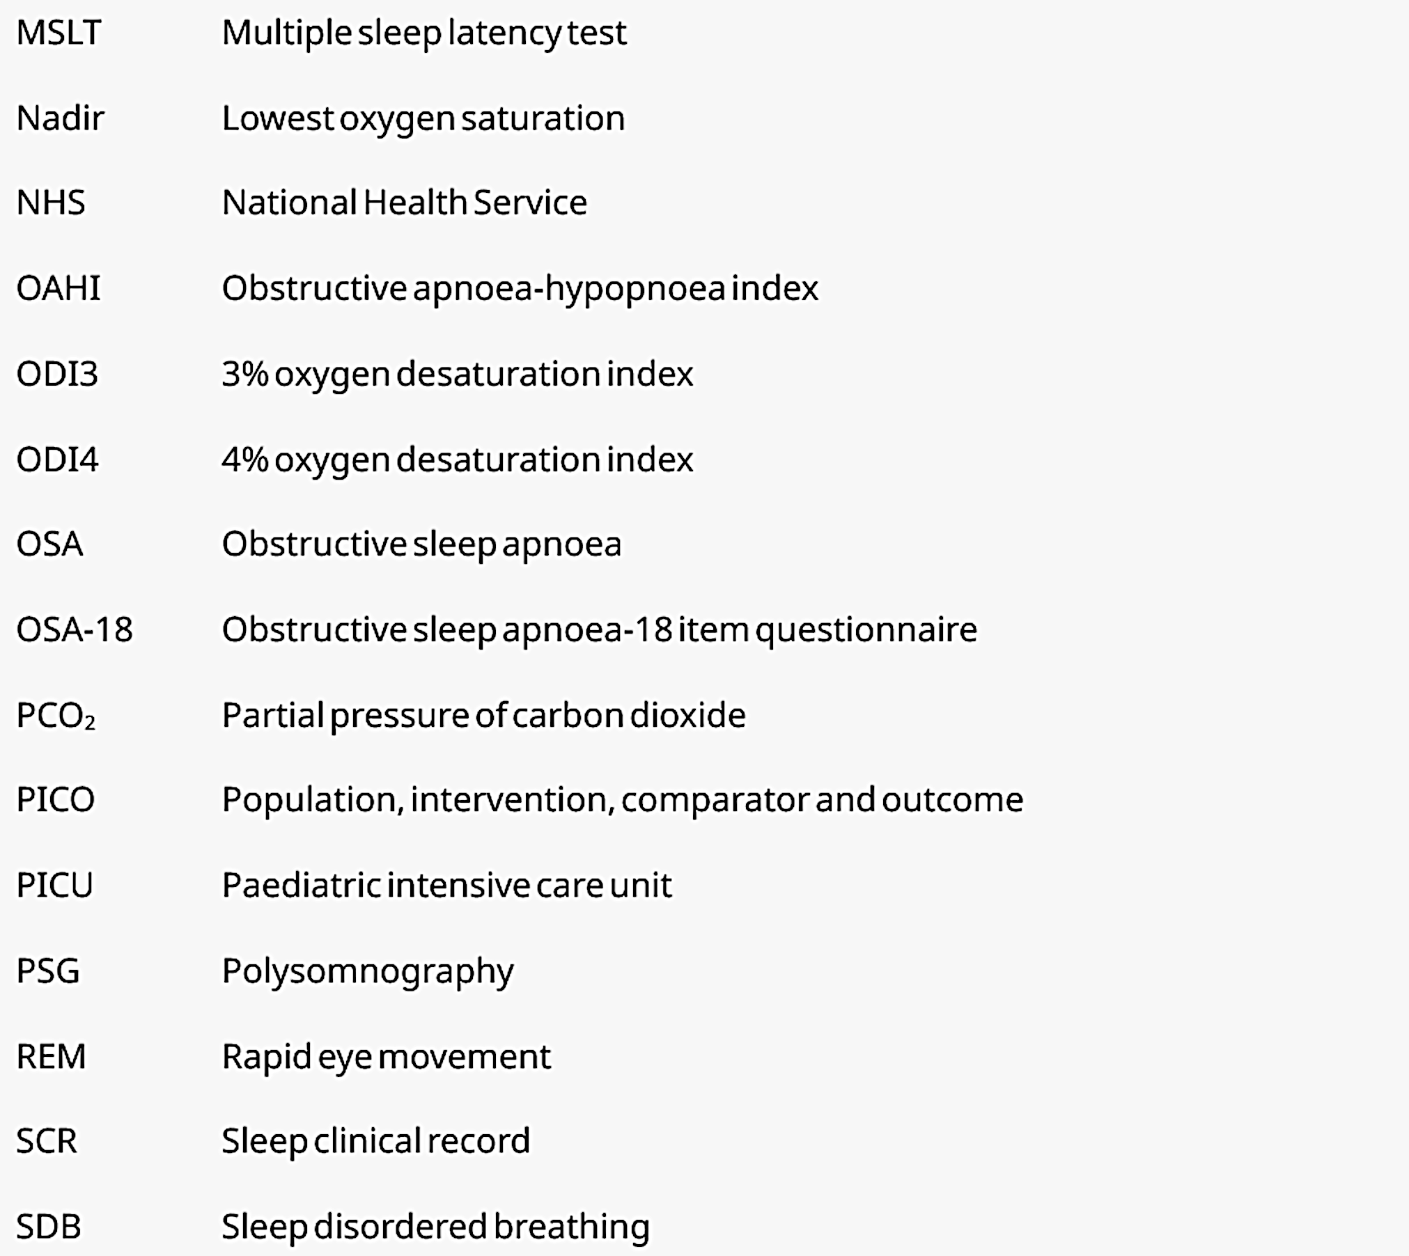Select 'Obstructive apnoea-hypopnoea index' definition

click(x=520, y=288)
